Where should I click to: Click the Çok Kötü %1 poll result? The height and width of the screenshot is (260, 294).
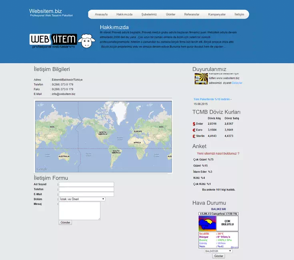[202, 184]
